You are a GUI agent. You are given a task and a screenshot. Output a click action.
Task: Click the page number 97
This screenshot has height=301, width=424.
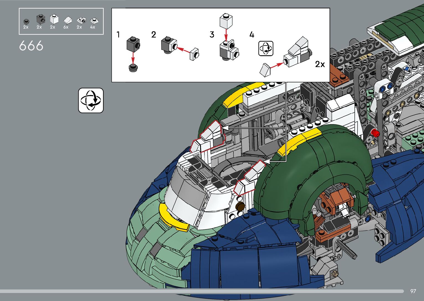413,291
